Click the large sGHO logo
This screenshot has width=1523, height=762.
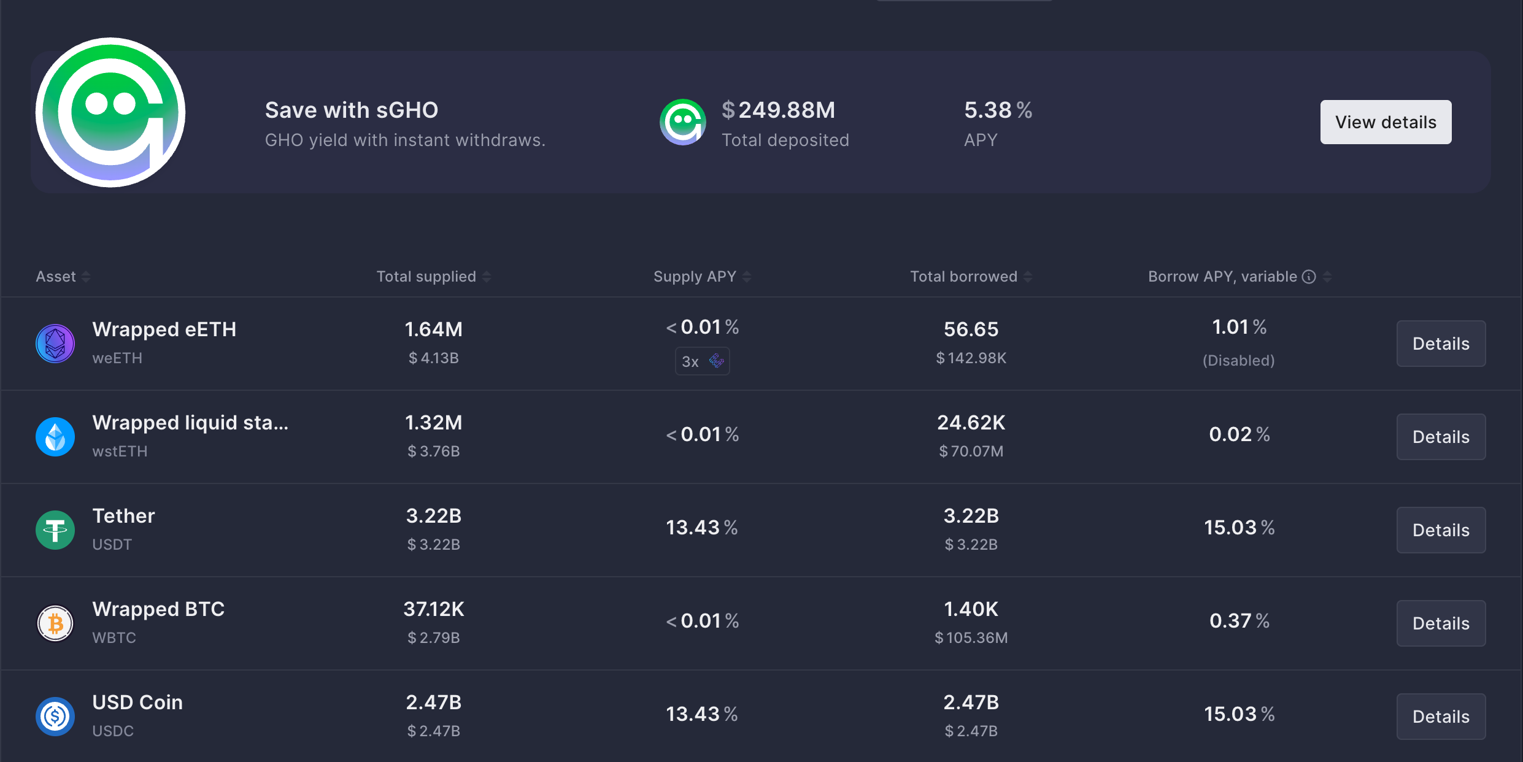(x=110, y=113)
